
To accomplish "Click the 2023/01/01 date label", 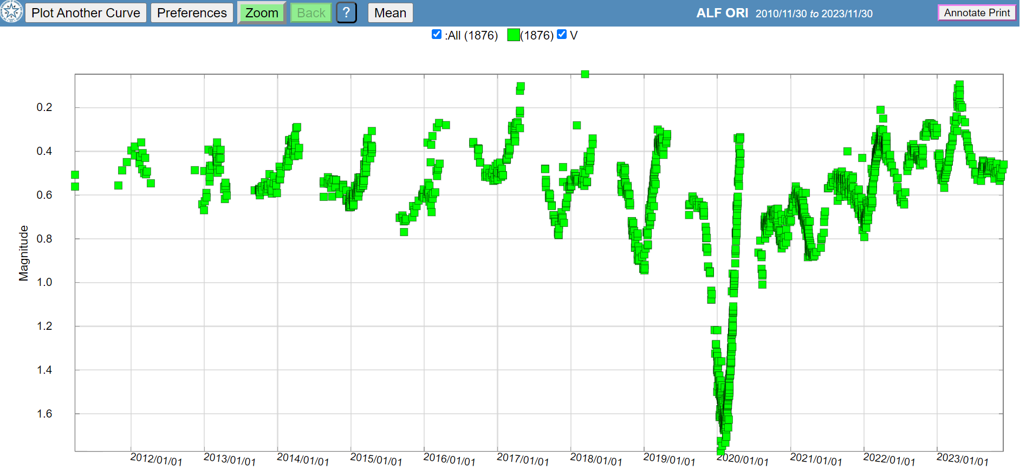I will [x=963, y=459].
